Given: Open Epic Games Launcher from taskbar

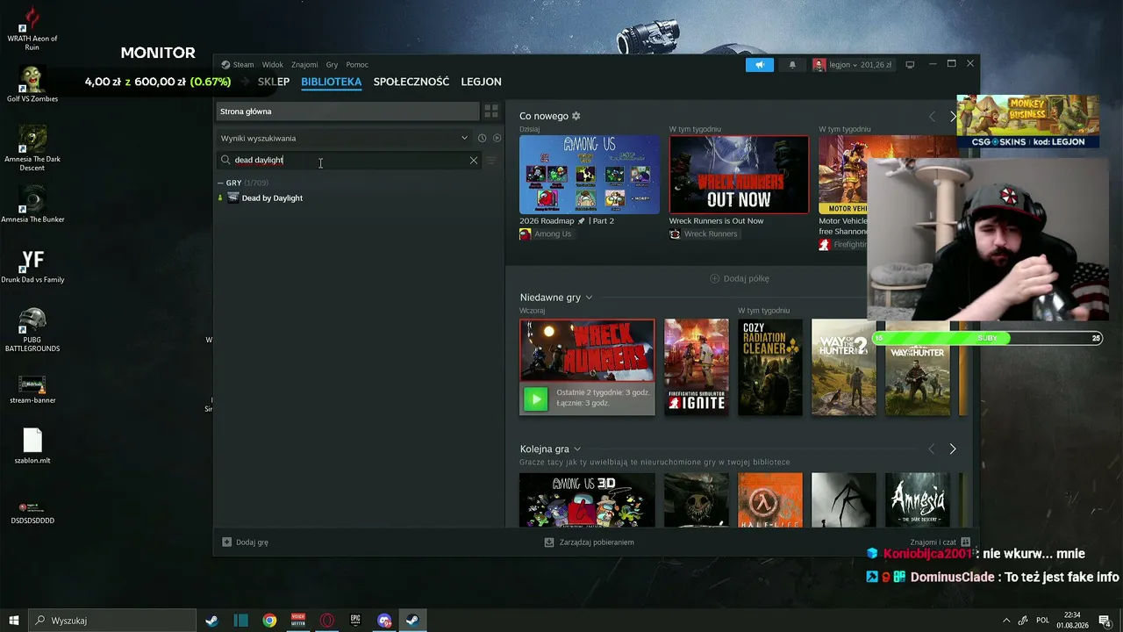Looking at the screenshot, I should pyautogui.click(x=355, y=621).
